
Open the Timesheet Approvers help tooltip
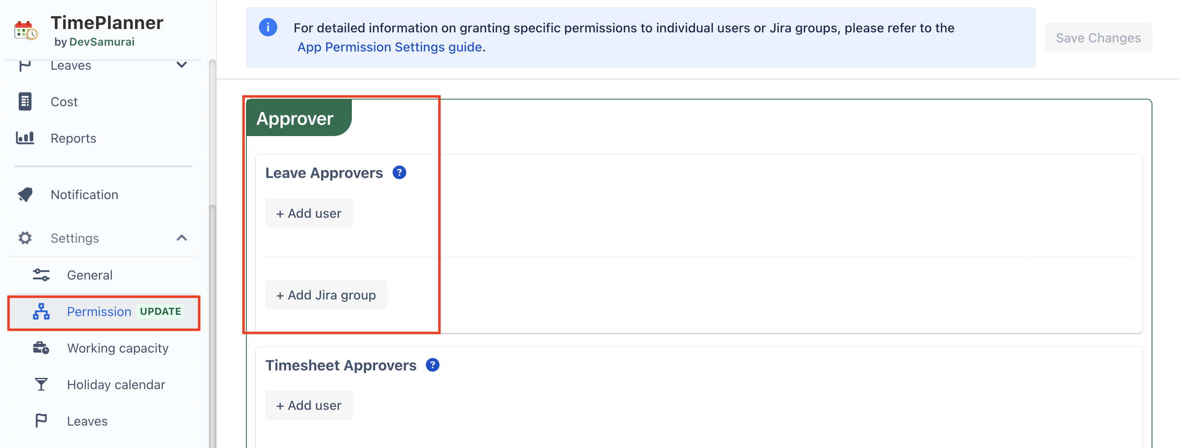[432, 365]
